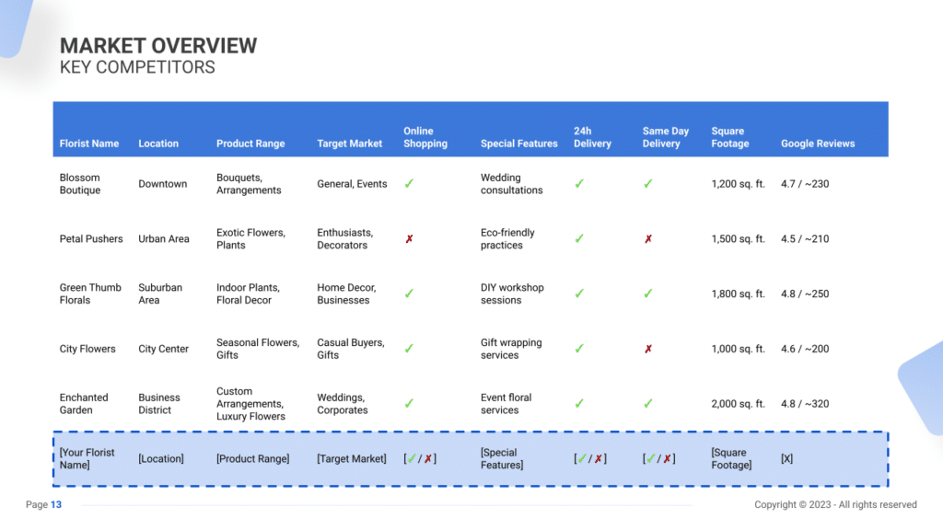Click the Wedding consultations cell
The width and height of the screenshot is (943, 530).
(511, 184)
